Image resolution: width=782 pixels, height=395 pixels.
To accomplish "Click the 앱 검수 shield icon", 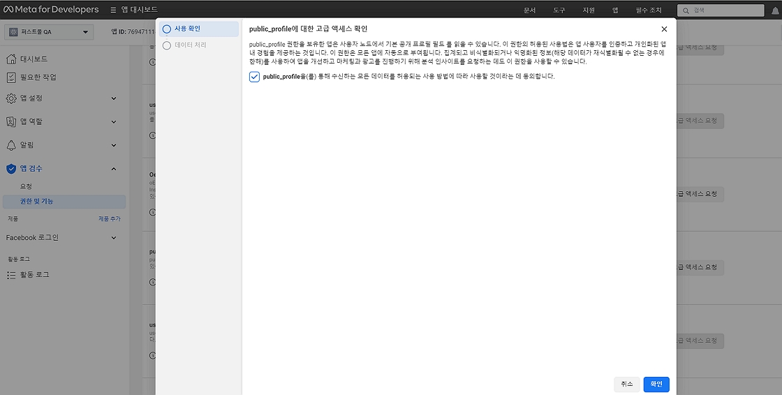I will click(x=11, y=169).
